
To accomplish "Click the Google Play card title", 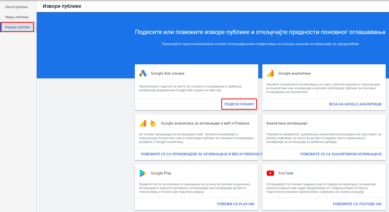I will point(161,173).
